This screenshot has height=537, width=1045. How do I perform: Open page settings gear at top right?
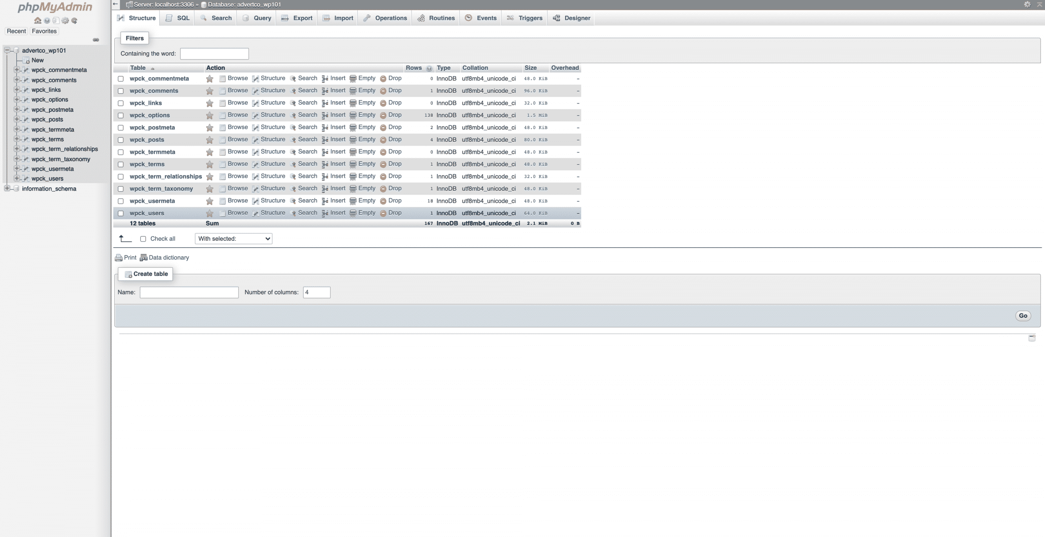[1027, 4]
